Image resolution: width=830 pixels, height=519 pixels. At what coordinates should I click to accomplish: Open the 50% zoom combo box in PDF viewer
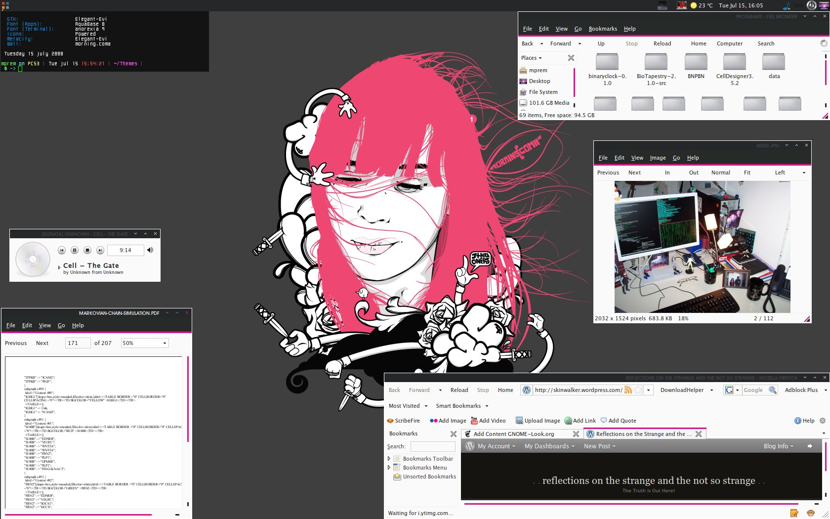[145, 343]
